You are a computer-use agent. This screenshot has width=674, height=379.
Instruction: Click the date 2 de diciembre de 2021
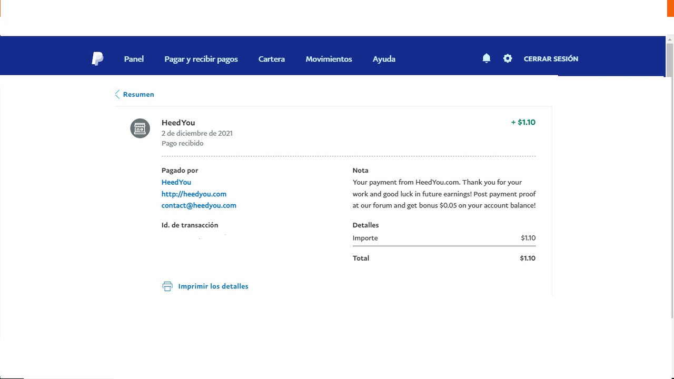[x=197, y=133]
